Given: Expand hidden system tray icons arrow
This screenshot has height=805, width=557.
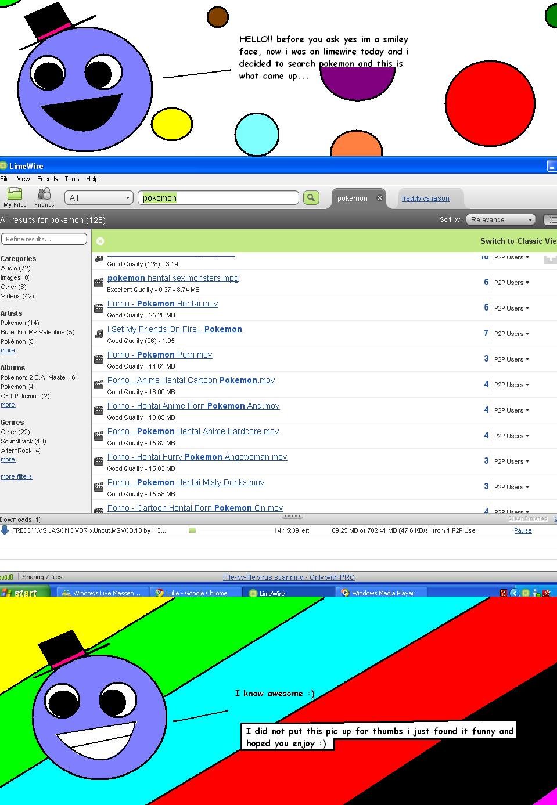Looking at the screenshot, I should point(514,593).
